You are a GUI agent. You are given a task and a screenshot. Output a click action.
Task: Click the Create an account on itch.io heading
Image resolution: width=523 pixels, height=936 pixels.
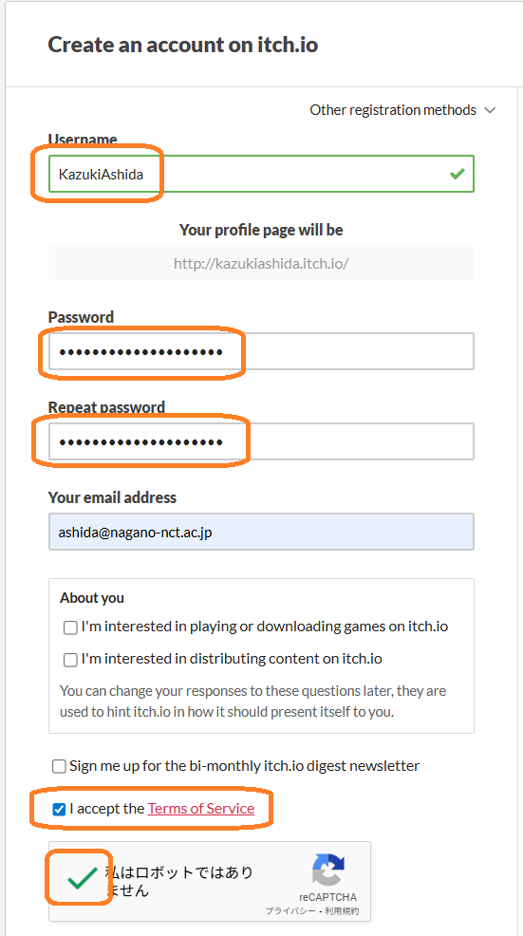click(x=182, y=45)
